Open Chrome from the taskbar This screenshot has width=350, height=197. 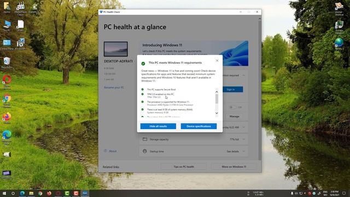tap(40, 193)
